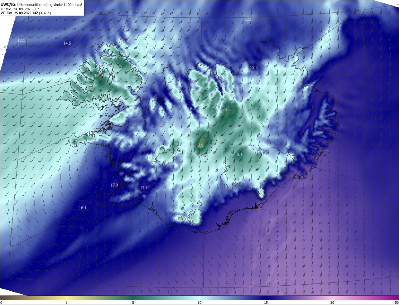Click the 3.9 value on the central glacier
399x305 pixels.
point(200,145)
